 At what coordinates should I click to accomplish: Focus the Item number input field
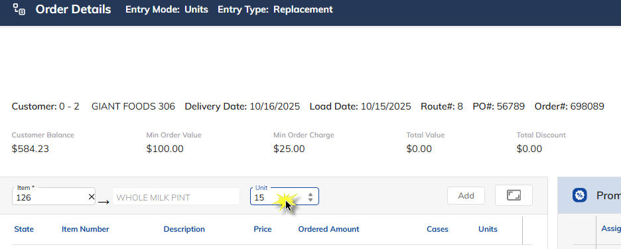50,197
